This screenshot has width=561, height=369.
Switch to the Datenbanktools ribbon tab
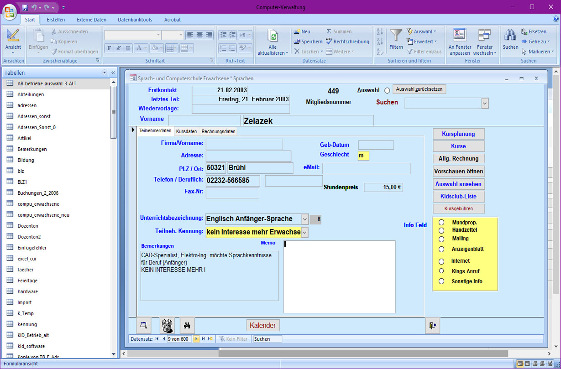pos(135,20)
